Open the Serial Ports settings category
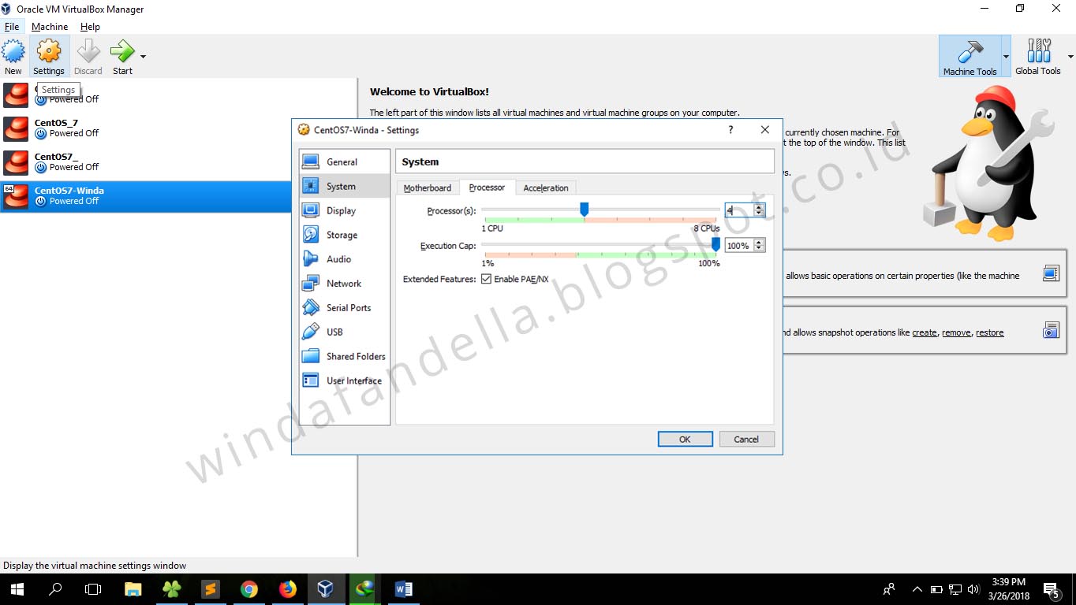 coord(345,308)
